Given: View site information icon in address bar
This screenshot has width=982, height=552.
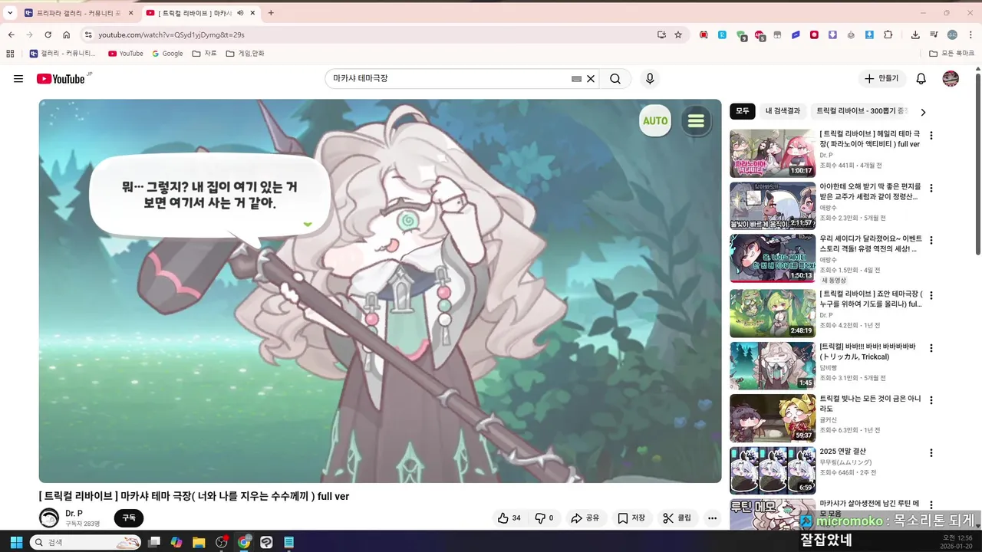Looking at the screenshot, I should click(88, 34).
